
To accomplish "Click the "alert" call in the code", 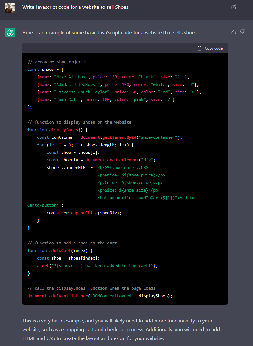I will [43, 266].
